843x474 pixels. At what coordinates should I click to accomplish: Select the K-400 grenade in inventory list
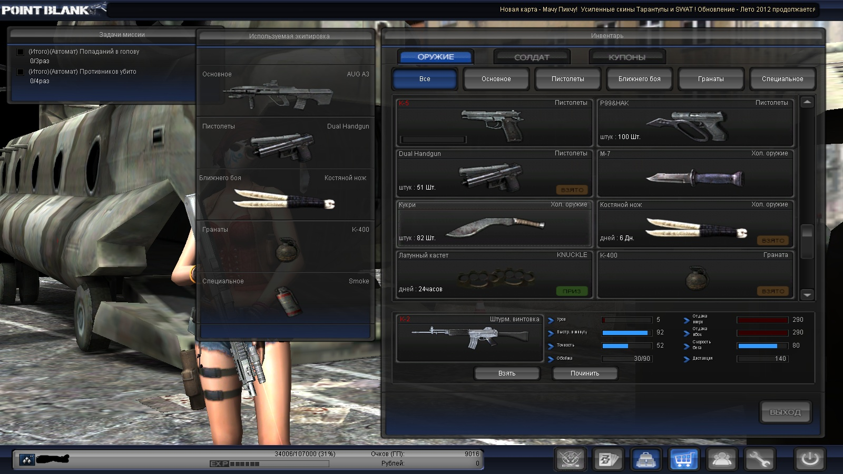(695, 274)
